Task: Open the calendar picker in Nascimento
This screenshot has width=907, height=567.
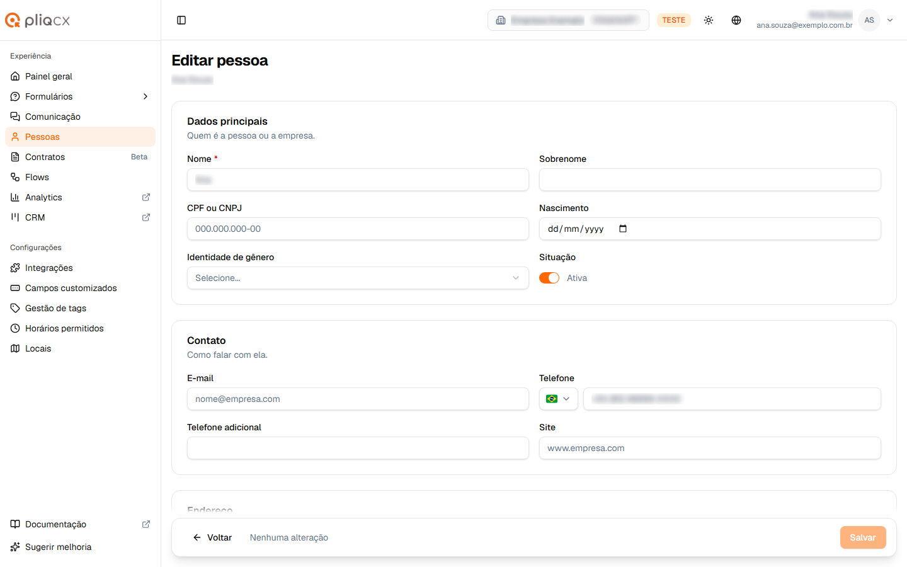Action: 623,229
